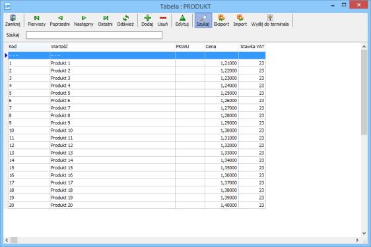Screen dimensions: 371x247
Task: Select the Produkt 5 cell
Action: pos(112,93)
